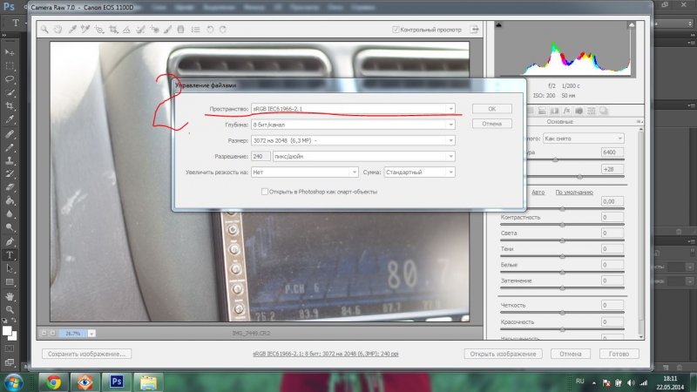Click the Готово button

[619, 354]
